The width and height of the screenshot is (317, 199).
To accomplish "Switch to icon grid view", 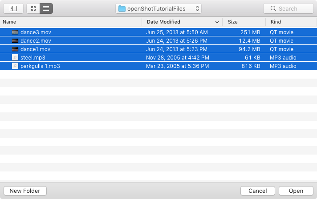I will (x=33, y=8).
